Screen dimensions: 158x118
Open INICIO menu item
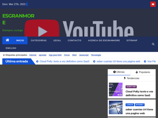pos(20,40)
